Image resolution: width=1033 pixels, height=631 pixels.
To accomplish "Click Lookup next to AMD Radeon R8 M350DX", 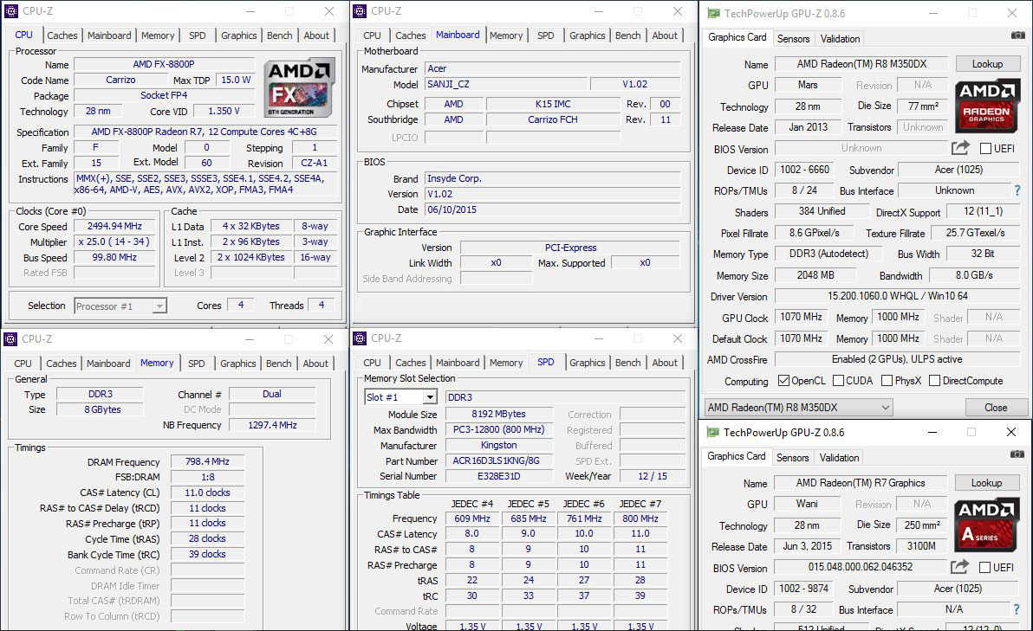I will point(987,64).
